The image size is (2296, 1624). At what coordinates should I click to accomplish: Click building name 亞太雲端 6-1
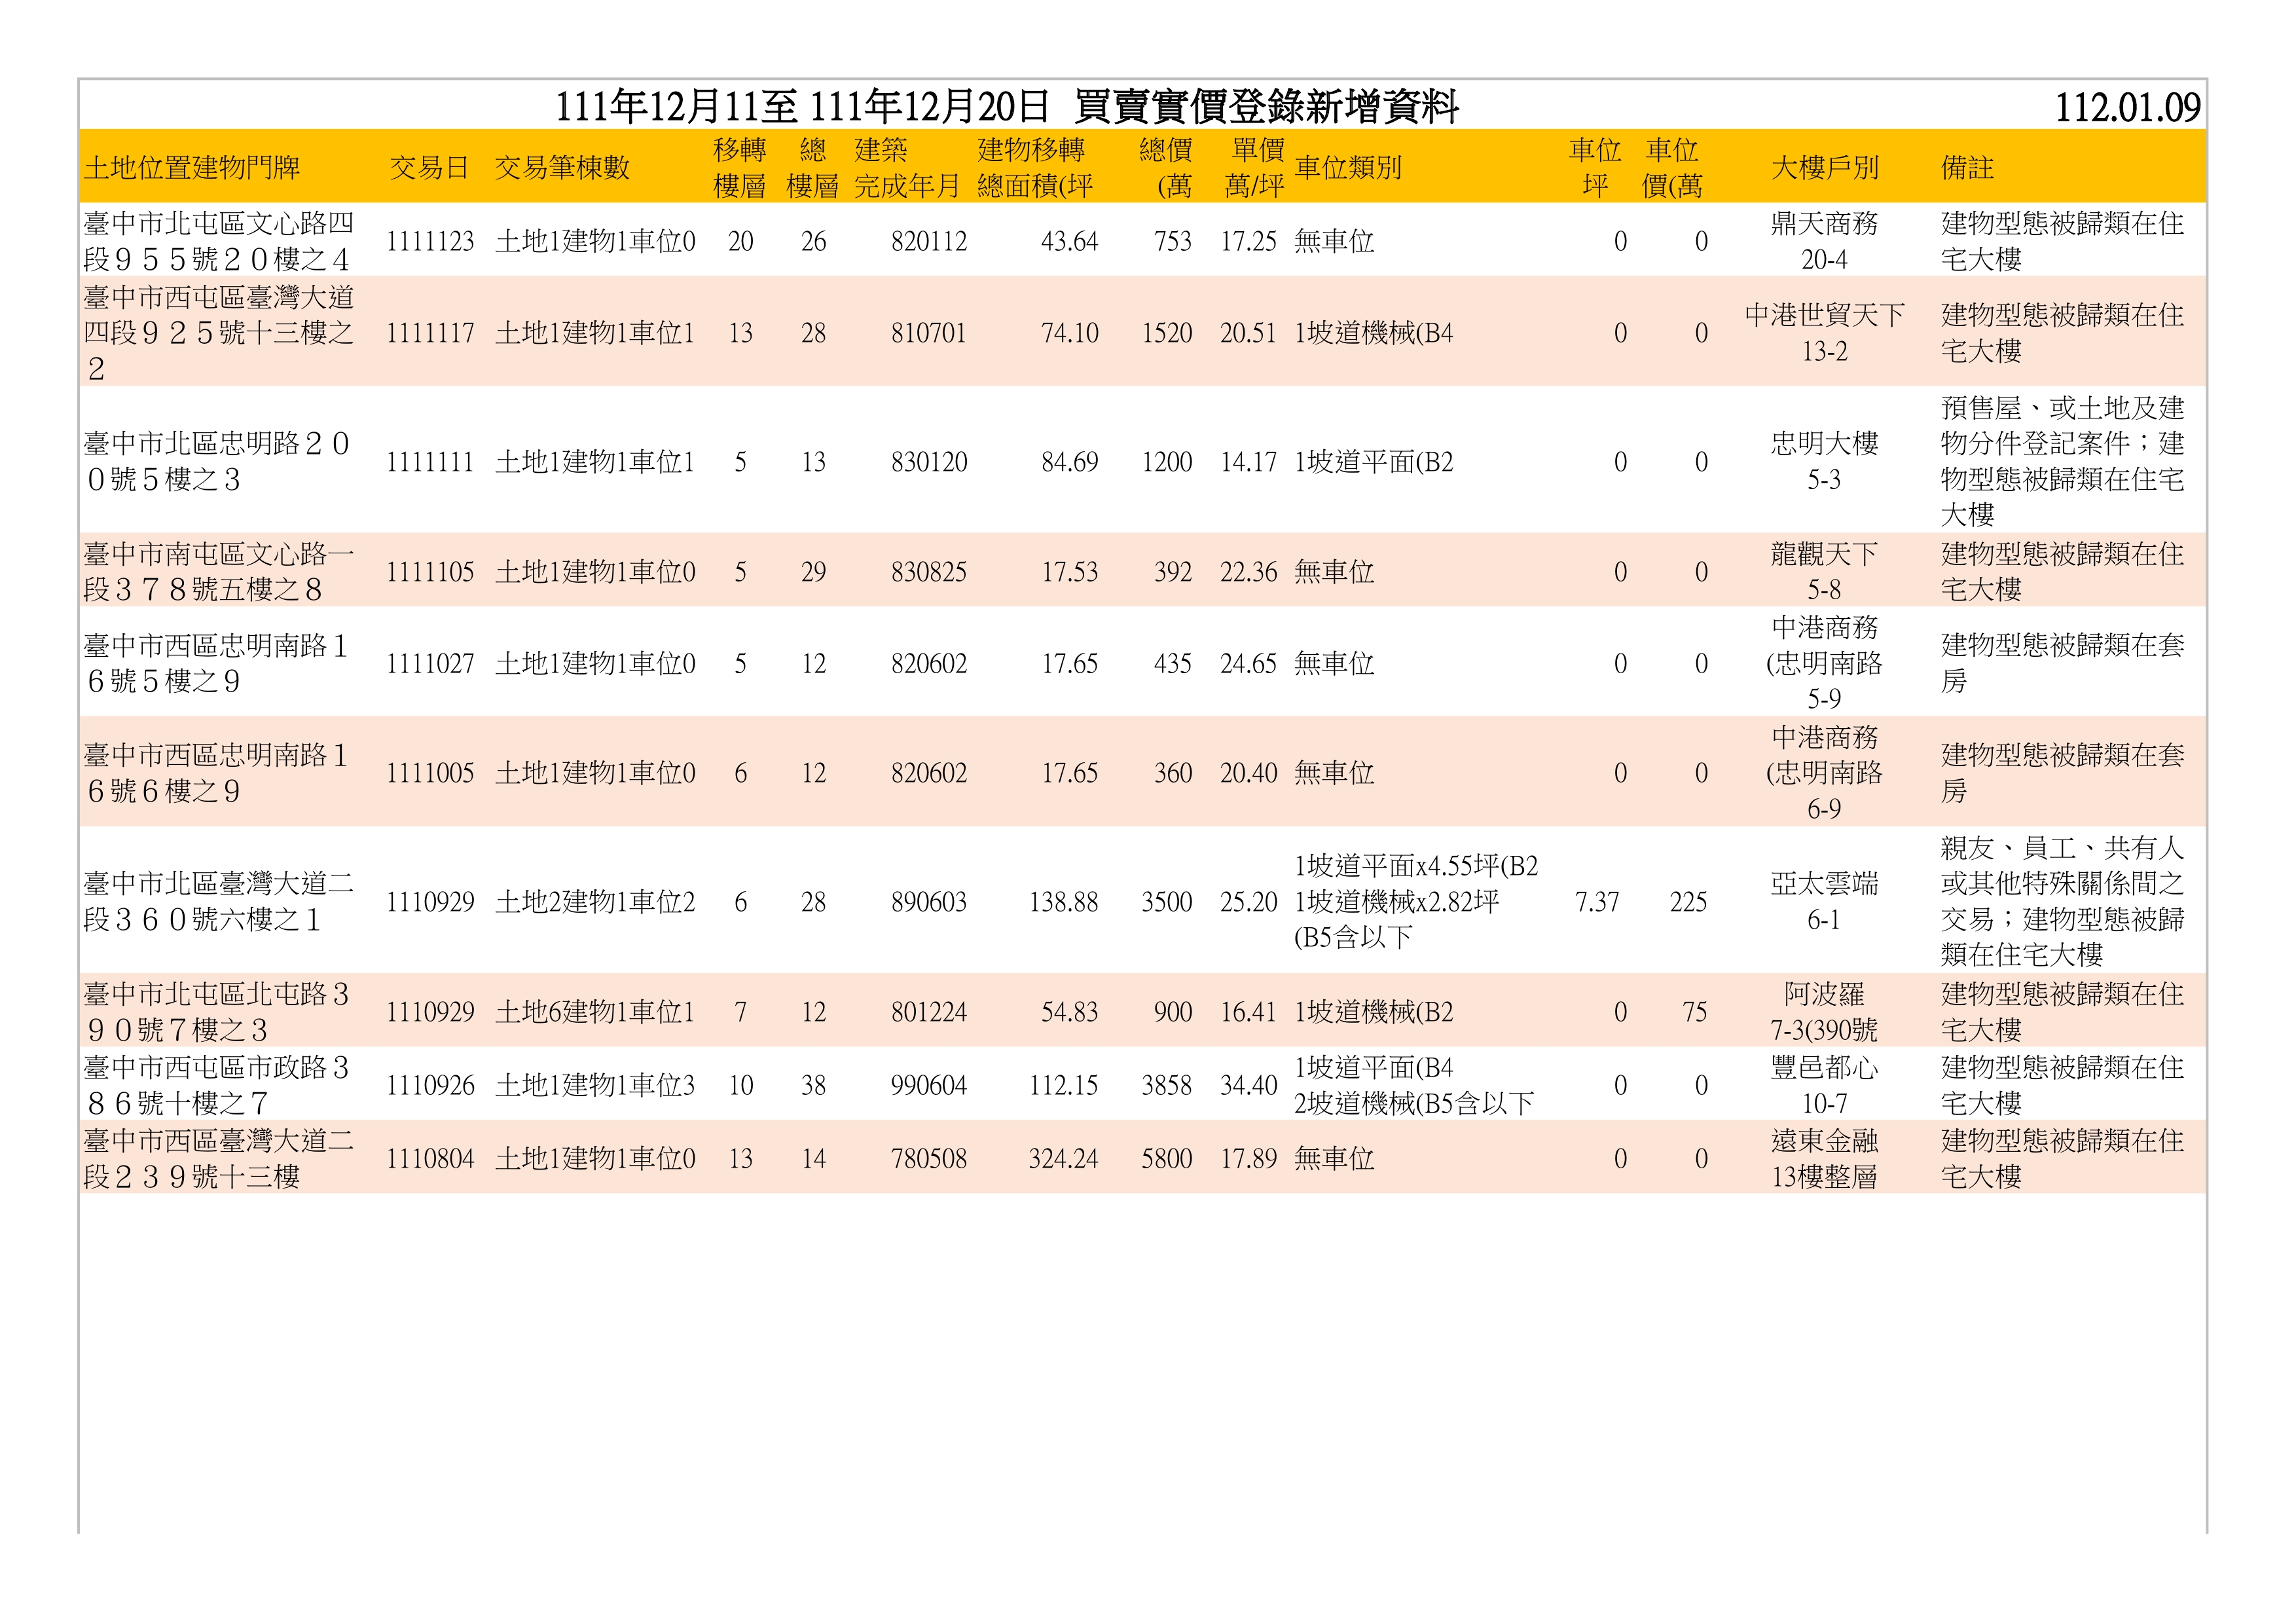1824,901
